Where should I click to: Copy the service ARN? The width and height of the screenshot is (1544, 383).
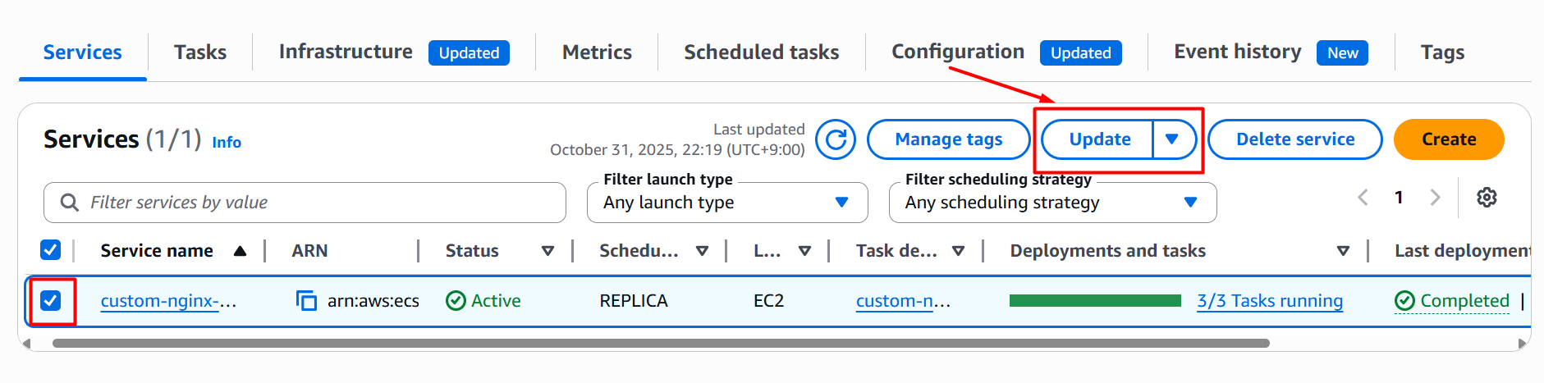click(x=306, y=301)
